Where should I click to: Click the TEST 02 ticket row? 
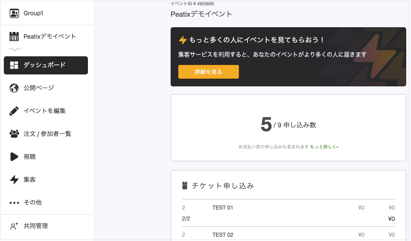click(288, 234)
